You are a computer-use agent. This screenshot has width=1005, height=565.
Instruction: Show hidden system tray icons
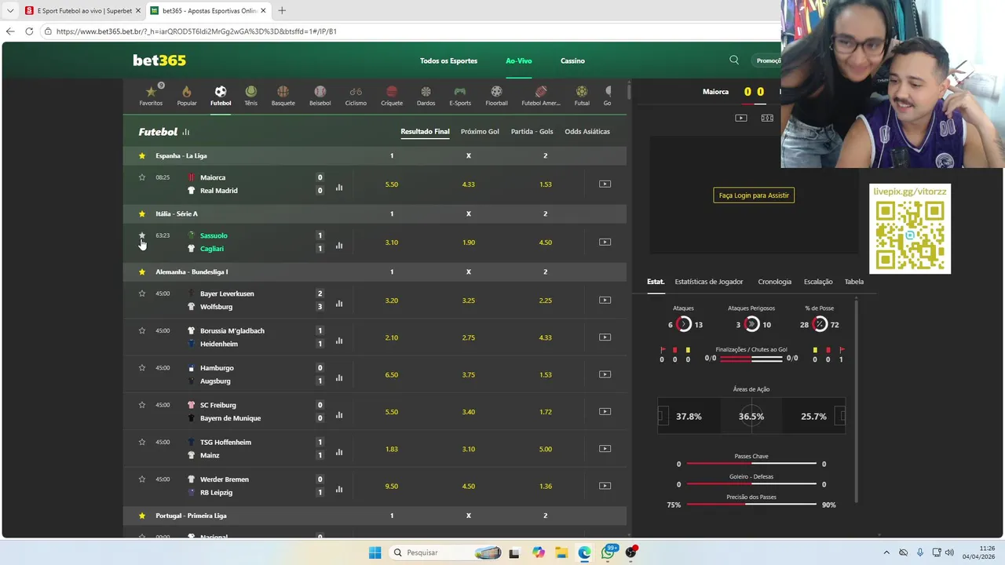886,552
